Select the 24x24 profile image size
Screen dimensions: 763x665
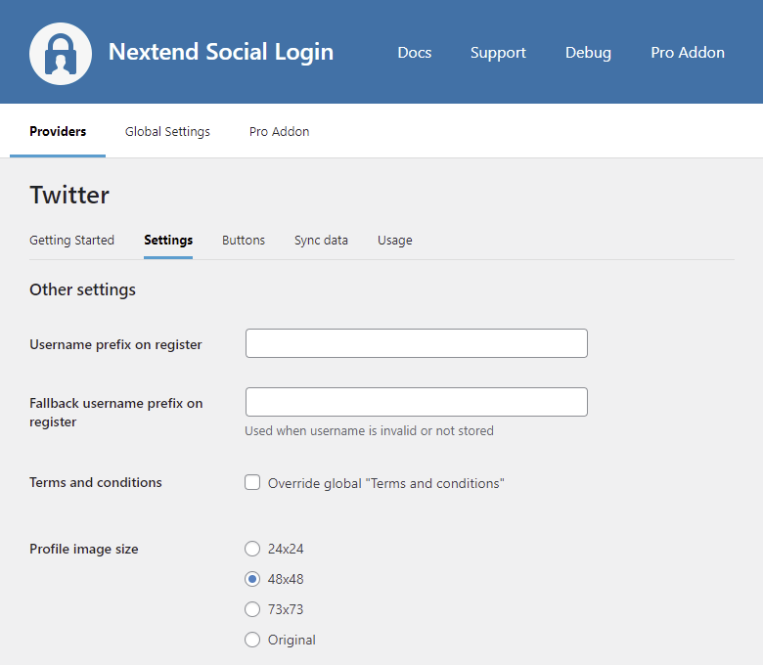[252, 549]
